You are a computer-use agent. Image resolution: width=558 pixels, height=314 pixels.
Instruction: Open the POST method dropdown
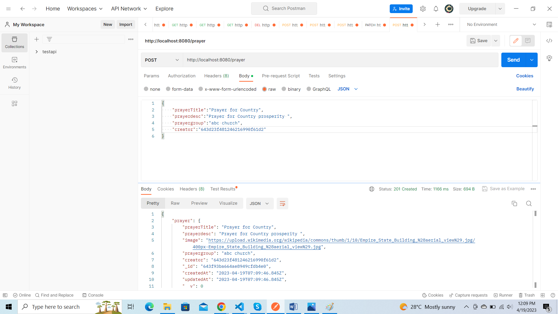pos(162,60)
